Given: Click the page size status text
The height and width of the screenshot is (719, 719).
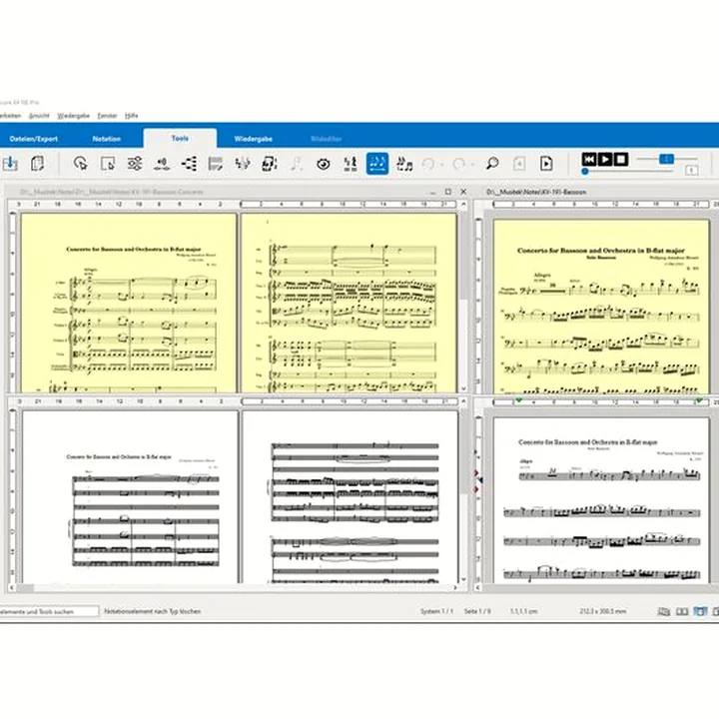Looking at the screenshot, I should (x=602, y=611).
